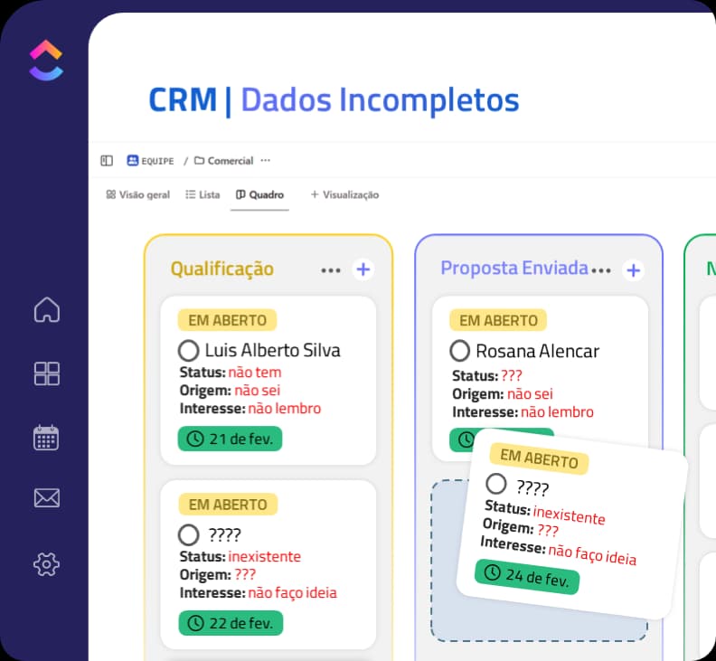Open the settings gear icon

[x=46, y=564]
